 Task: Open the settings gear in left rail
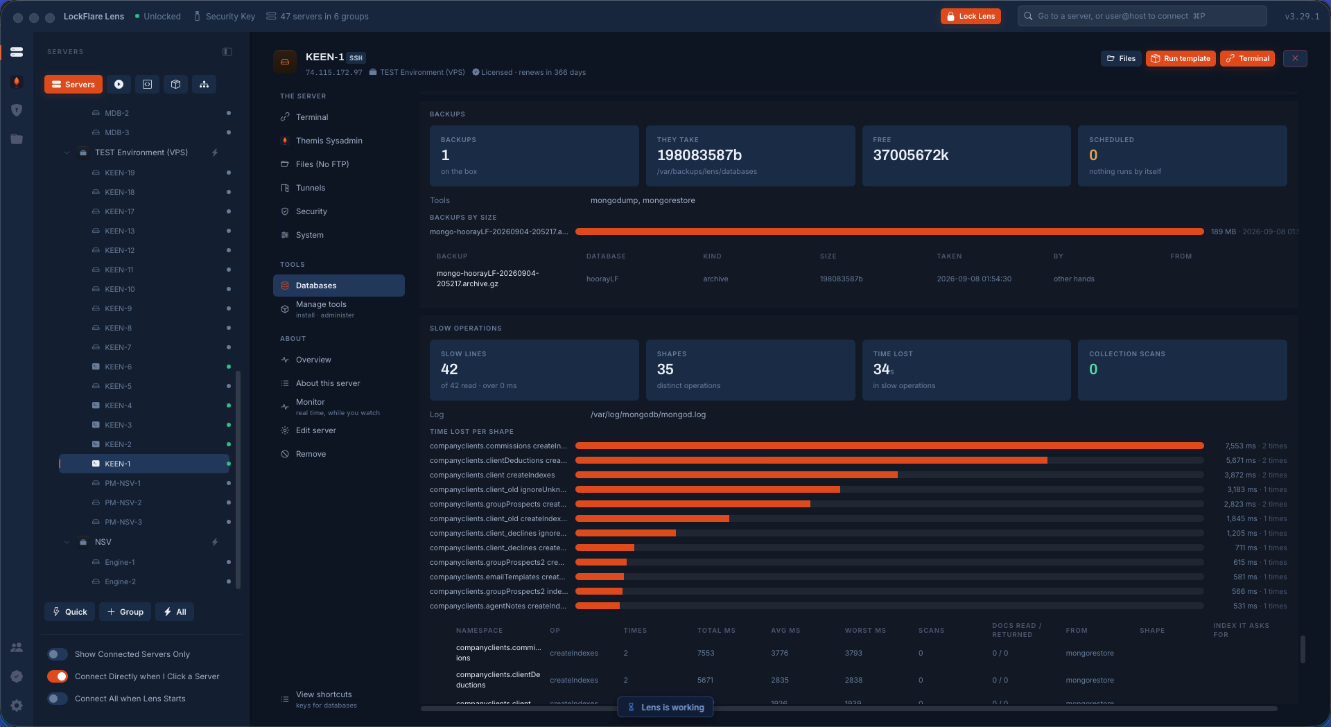(x=17, y=706)
